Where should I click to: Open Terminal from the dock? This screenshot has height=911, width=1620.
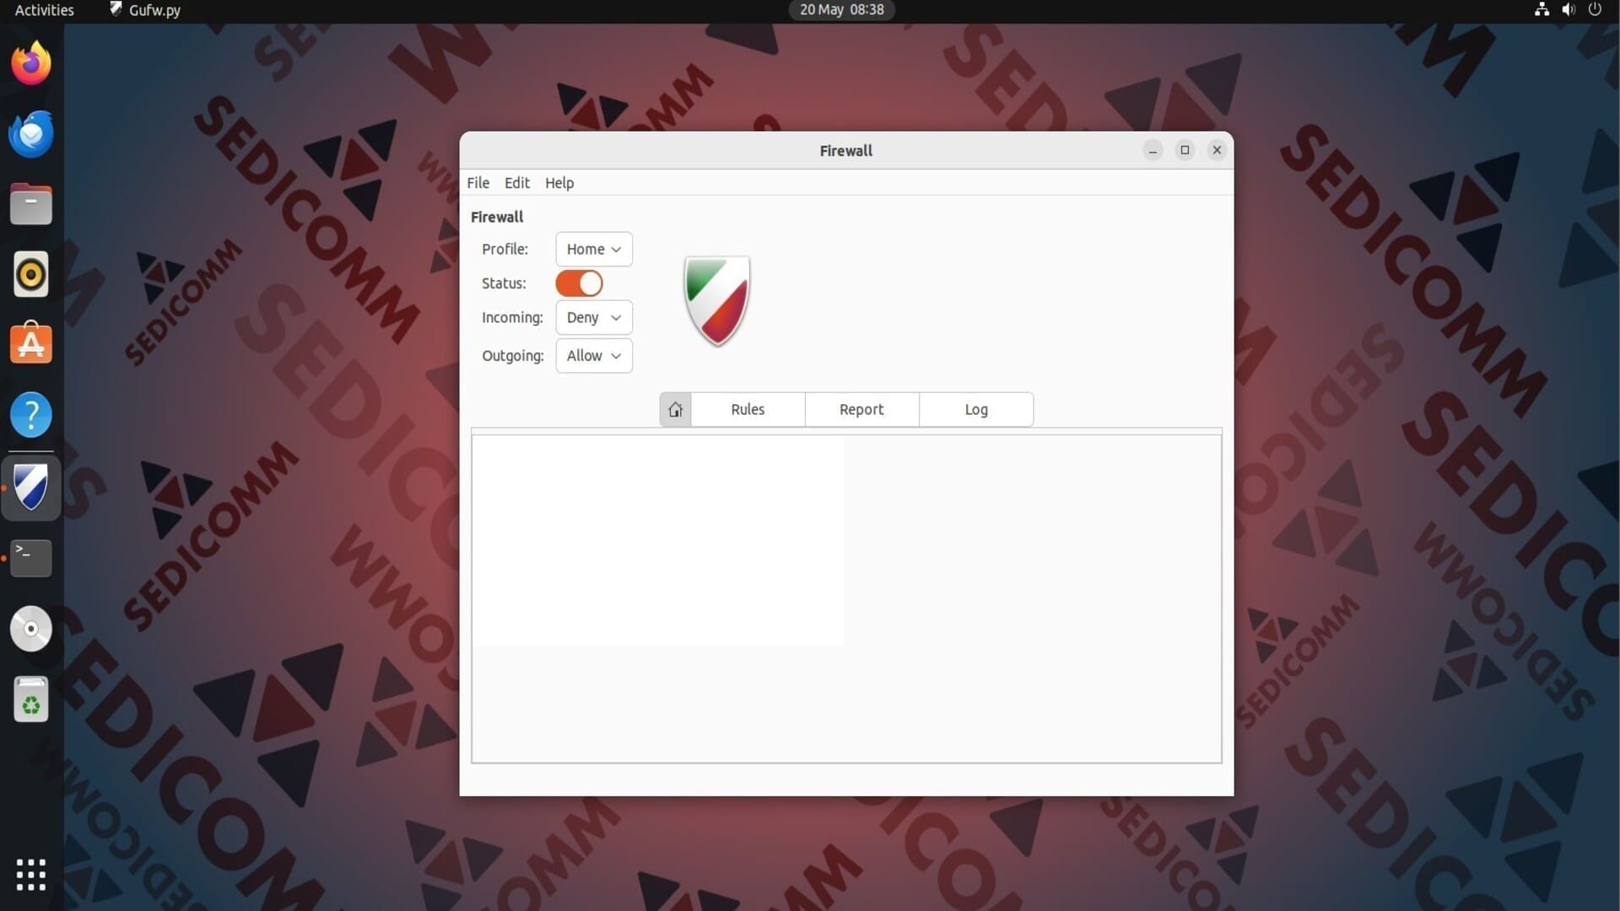31,558
